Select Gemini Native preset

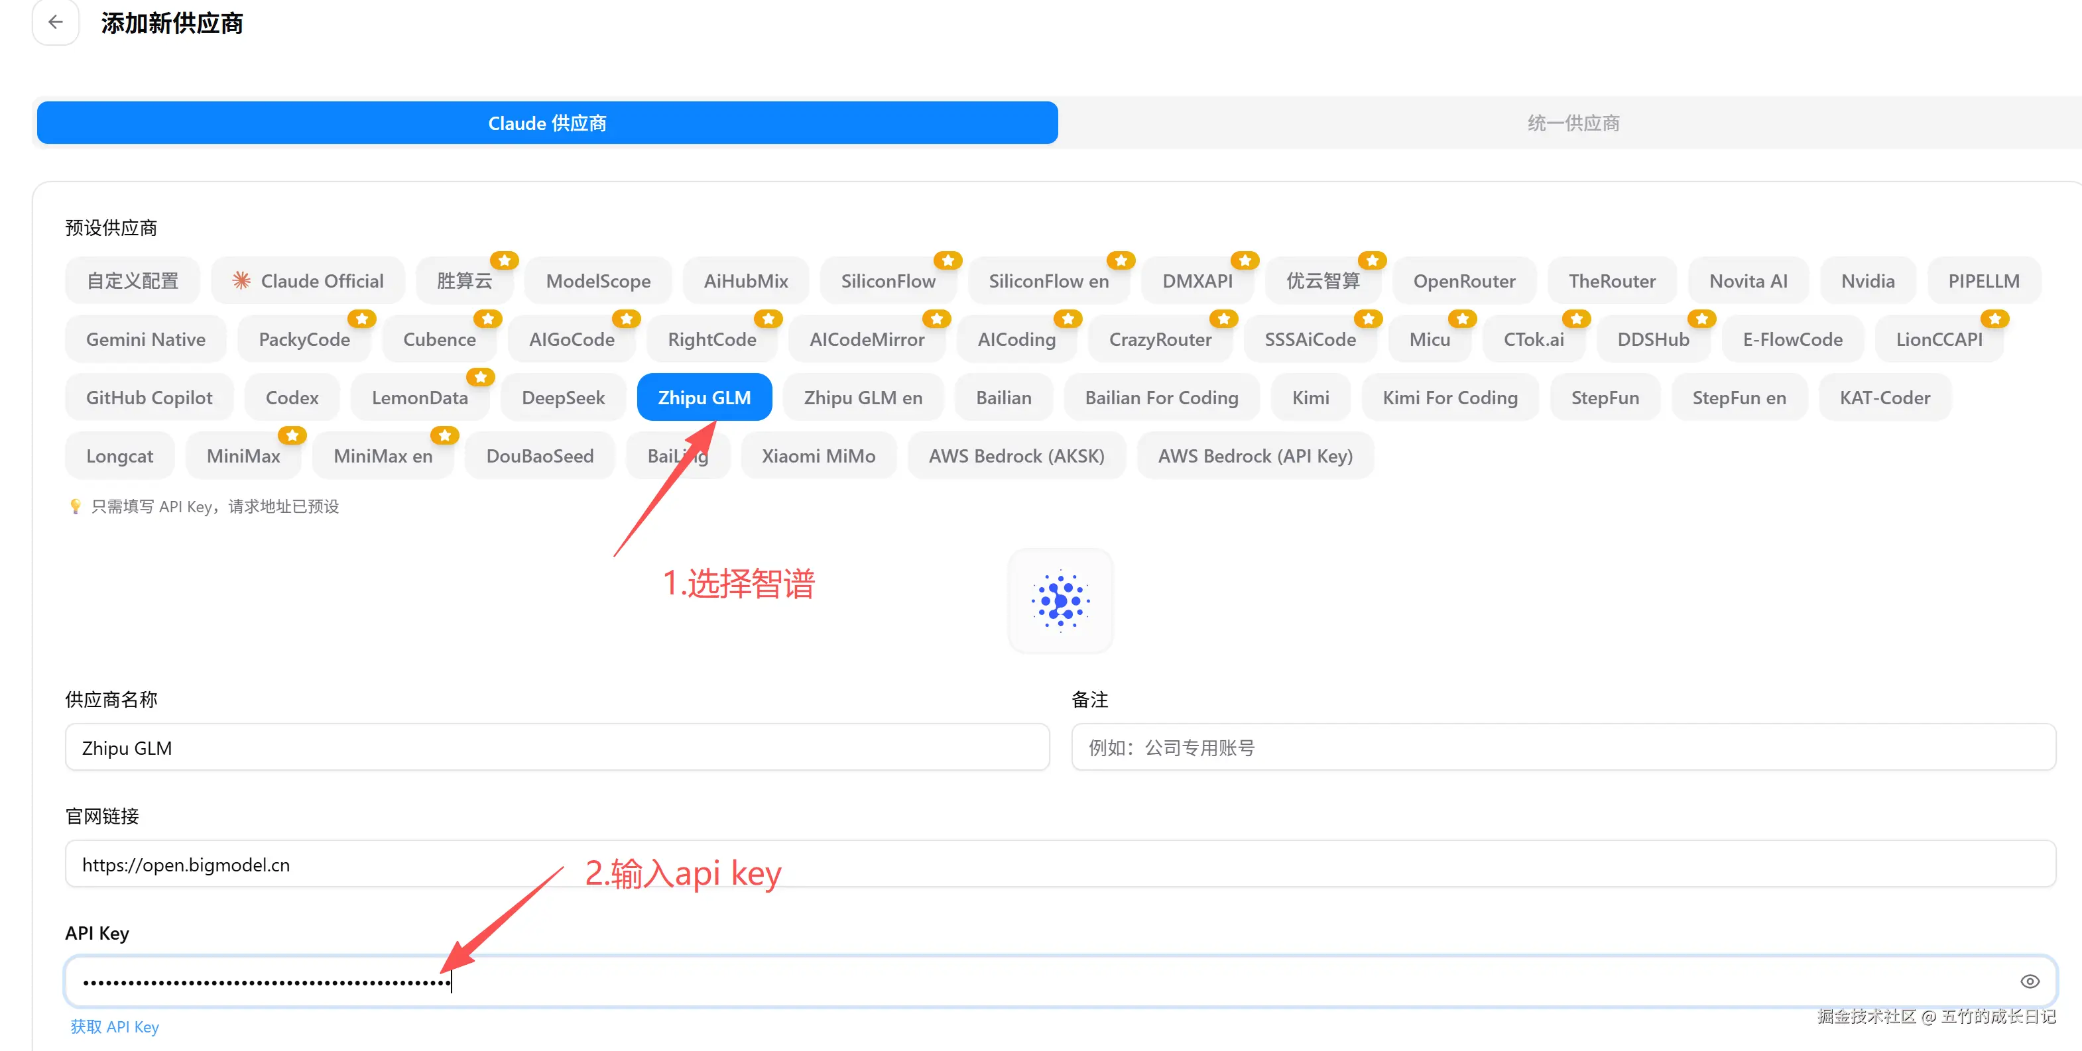click(145, 339)
